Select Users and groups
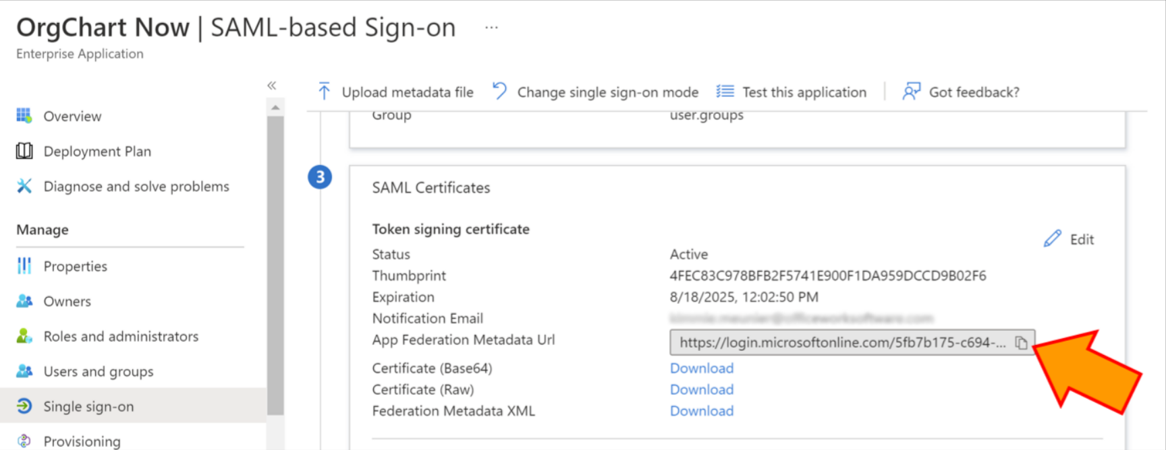This screenshot has width=1166, height=450. tap(99, 371)
